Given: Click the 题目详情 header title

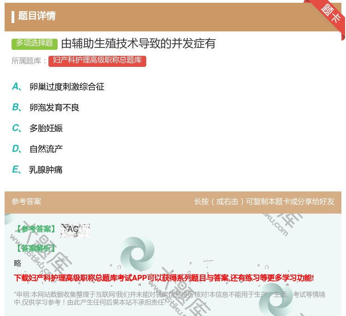Looking at the screenshot, I should 37,16.
